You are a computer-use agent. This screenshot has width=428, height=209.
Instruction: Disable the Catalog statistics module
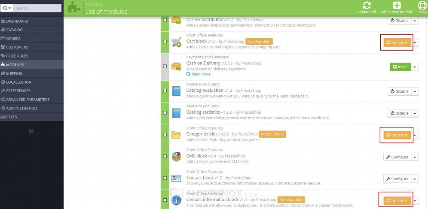point(400,113)
